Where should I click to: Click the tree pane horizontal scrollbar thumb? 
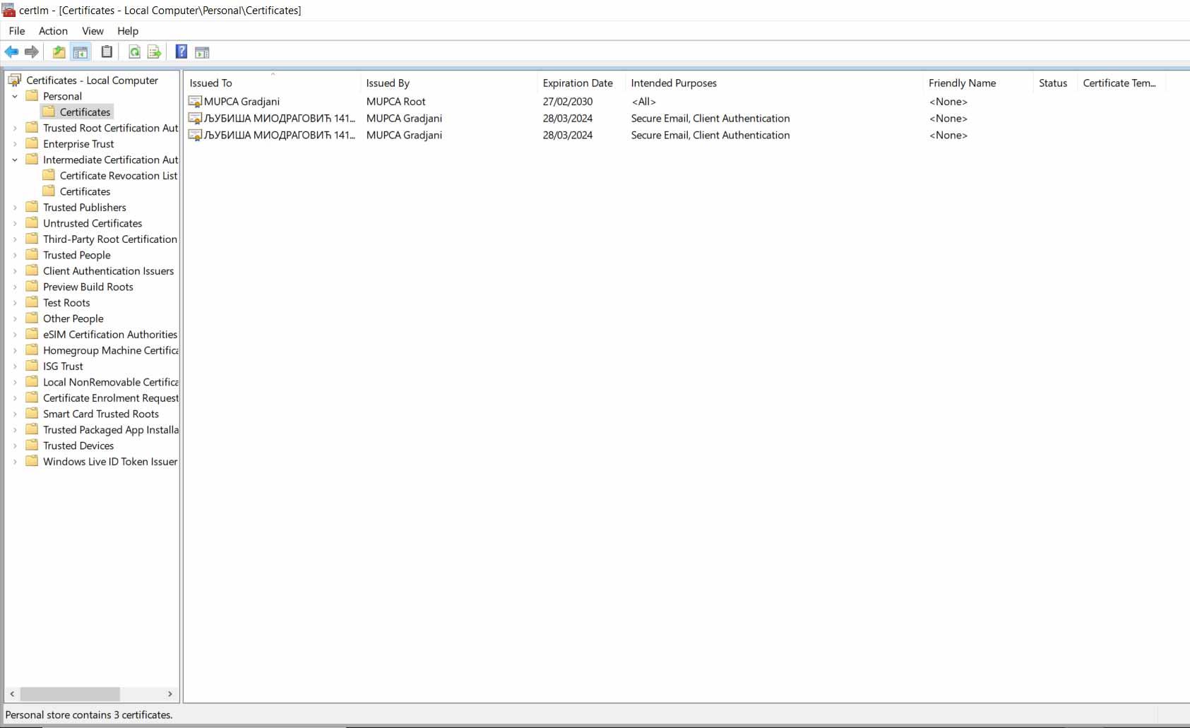point(70,694)
